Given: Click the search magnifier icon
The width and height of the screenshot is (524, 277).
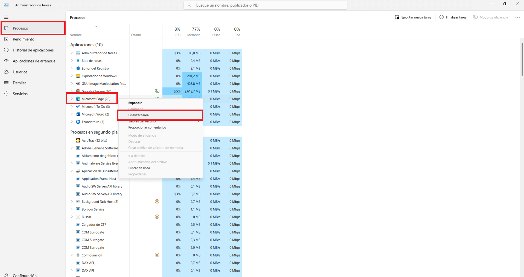Looking at the screenshot, I should pos(189,5).
